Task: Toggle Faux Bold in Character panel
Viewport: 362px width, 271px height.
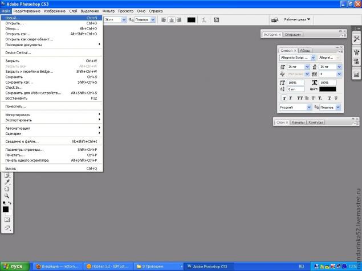Action: point(284,98)
